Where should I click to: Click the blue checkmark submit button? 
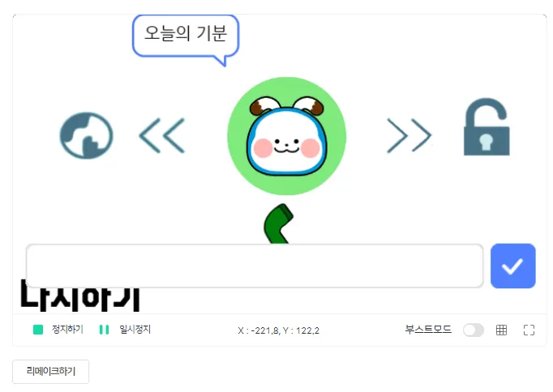pyautogui.click(x=512, y=266)
